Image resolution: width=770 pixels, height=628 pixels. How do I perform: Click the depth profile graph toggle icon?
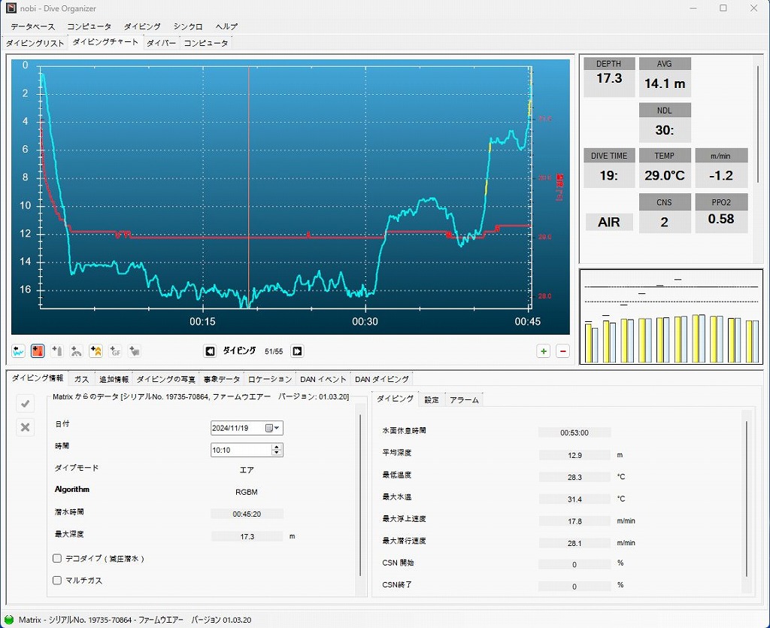click(19, 350)
